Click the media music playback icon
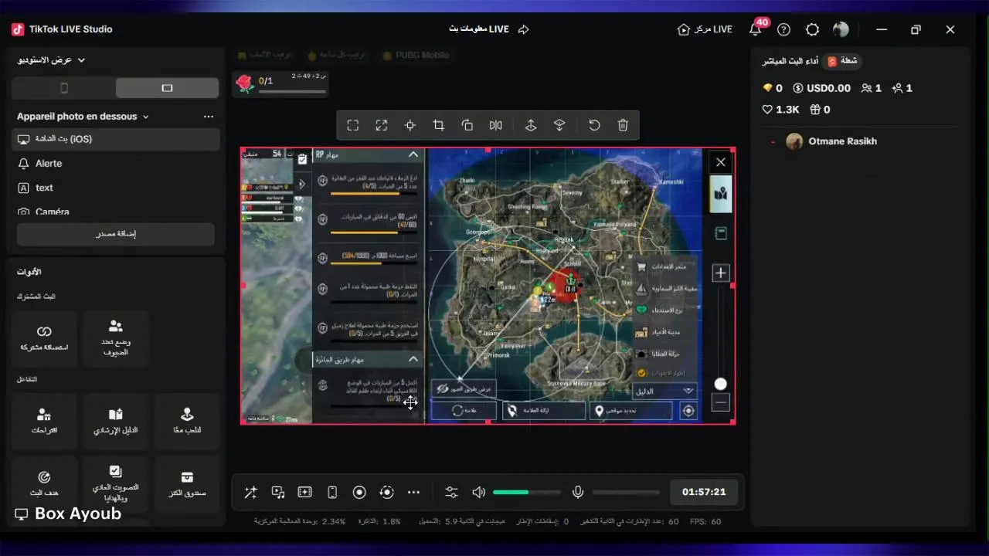The height and width of the screenshot is (556, 989). (x=278, y=492)
